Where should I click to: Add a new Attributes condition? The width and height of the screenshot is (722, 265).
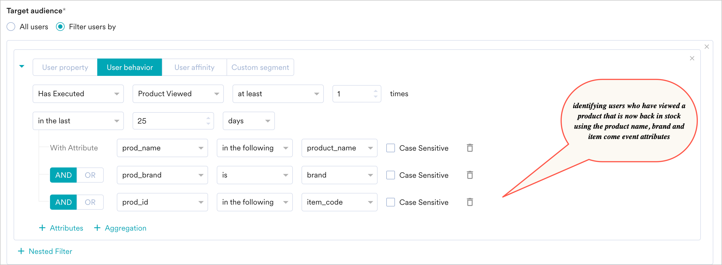coord(61,228)
